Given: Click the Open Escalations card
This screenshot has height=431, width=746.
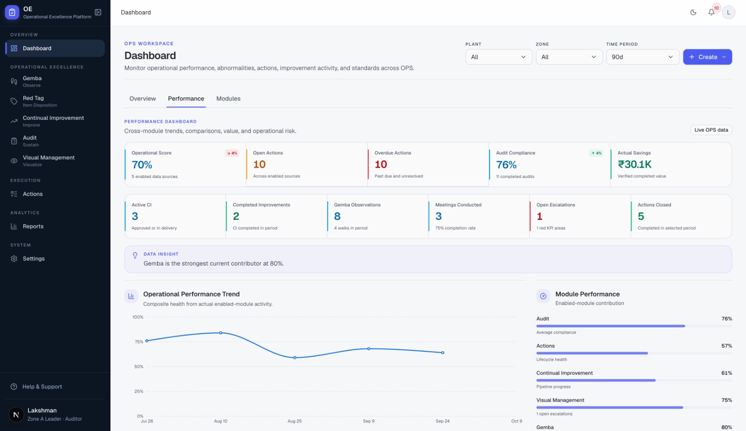Looking at the screenshot, I should 580,216.
